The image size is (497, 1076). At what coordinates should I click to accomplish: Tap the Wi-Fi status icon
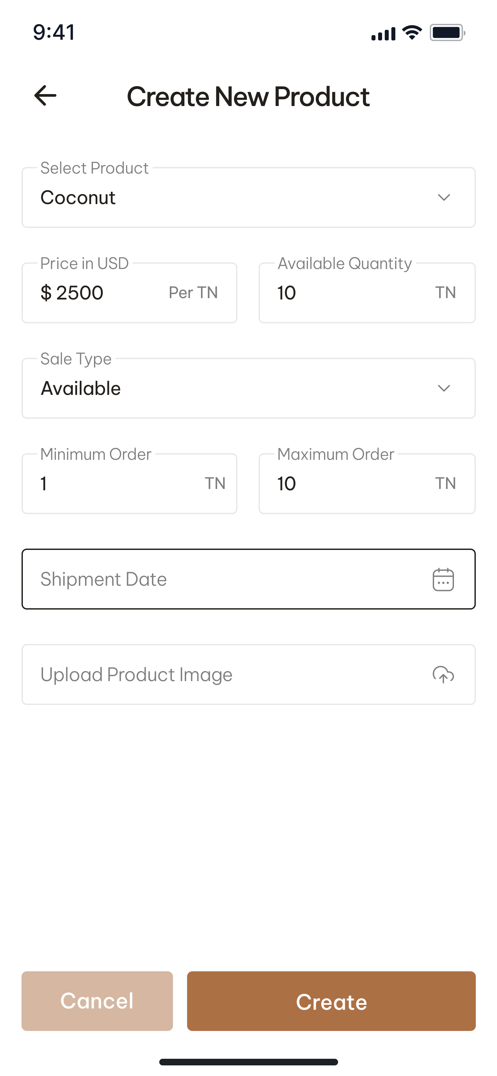(x=412, y=33)
